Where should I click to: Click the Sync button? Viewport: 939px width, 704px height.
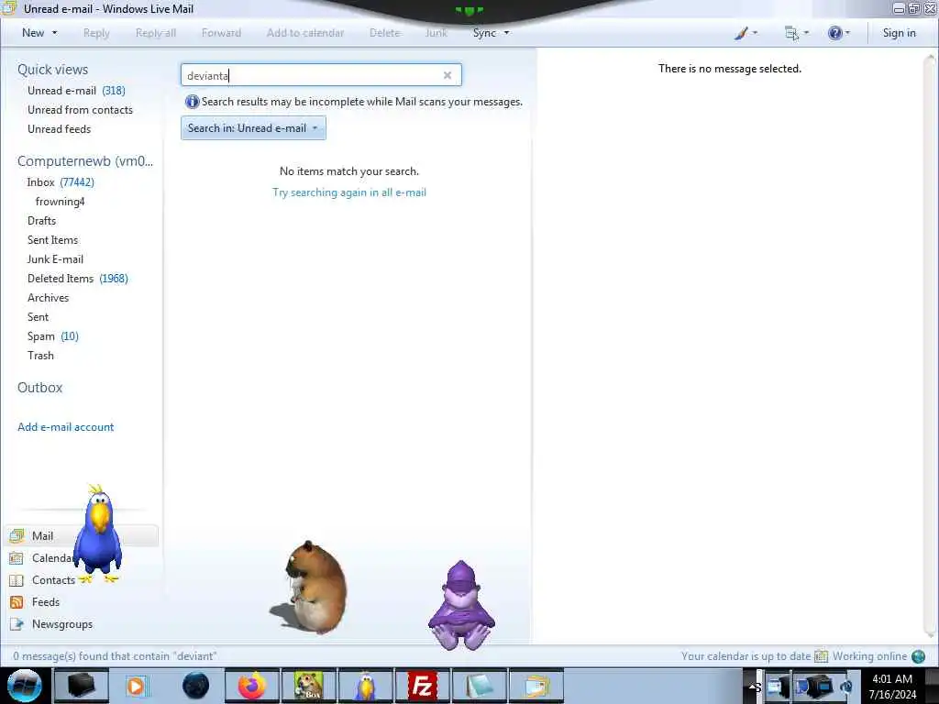484,33
